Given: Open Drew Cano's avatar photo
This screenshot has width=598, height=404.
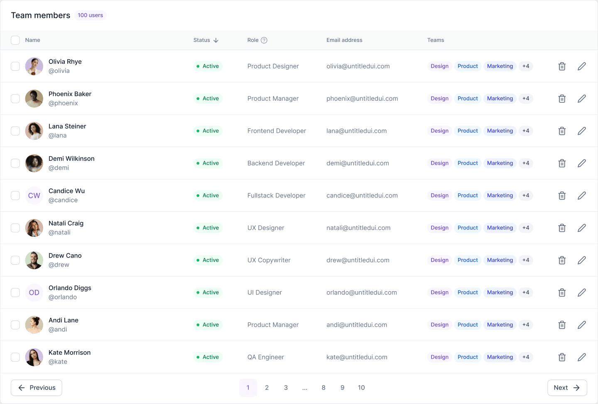Looking at the screenshot, I should (x=34, y=260).
